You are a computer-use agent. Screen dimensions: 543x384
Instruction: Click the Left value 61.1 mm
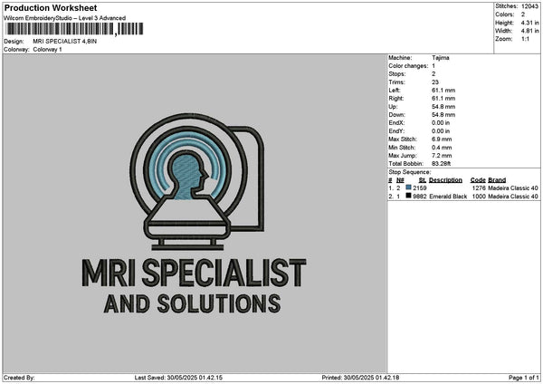pos(443,91)
